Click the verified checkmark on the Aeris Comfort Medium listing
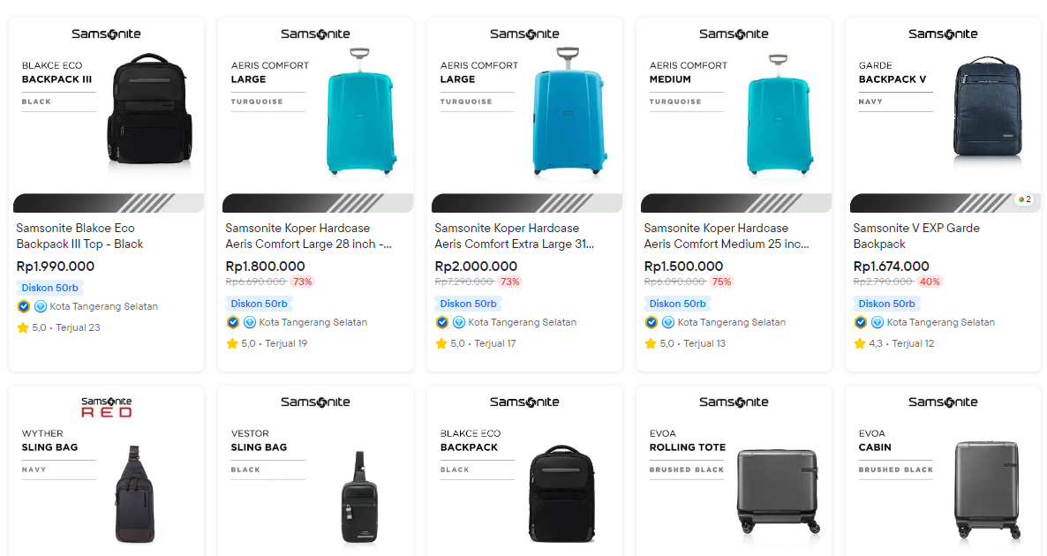 651,323
